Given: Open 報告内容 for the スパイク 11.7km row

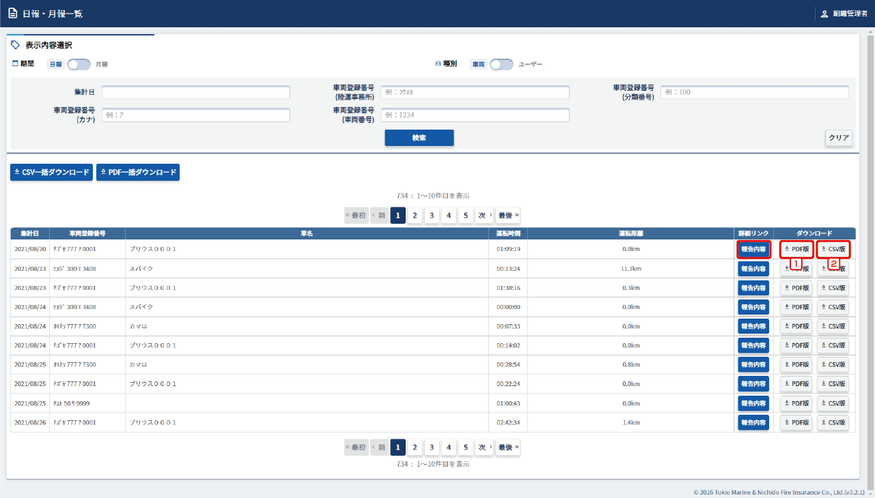Looking at the screenshot, I should click(754, 269).
